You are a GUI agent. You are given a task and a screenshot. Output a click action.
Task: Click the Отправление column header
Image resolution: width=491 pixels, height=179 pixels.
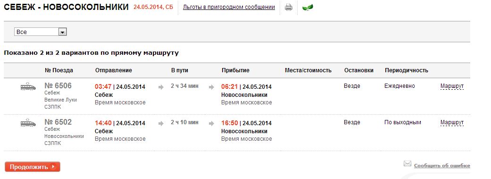pyautogui.click(x=114, y=70)
